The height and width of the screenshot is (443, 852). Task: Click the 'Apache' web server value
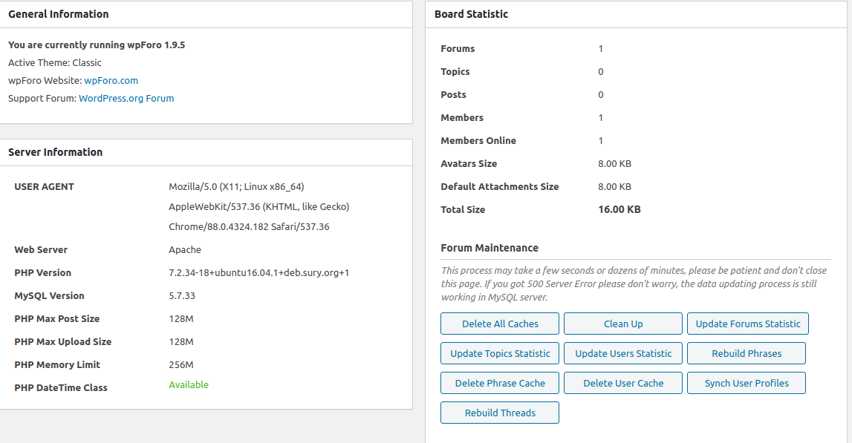click(185, 250)
